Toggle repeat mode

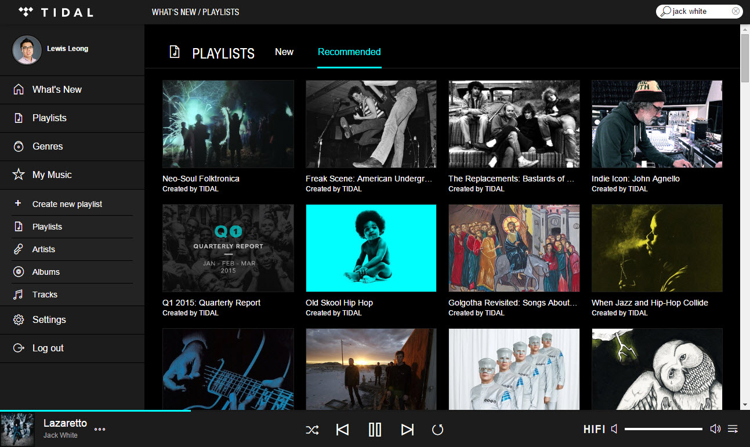(x=437, y=430)
